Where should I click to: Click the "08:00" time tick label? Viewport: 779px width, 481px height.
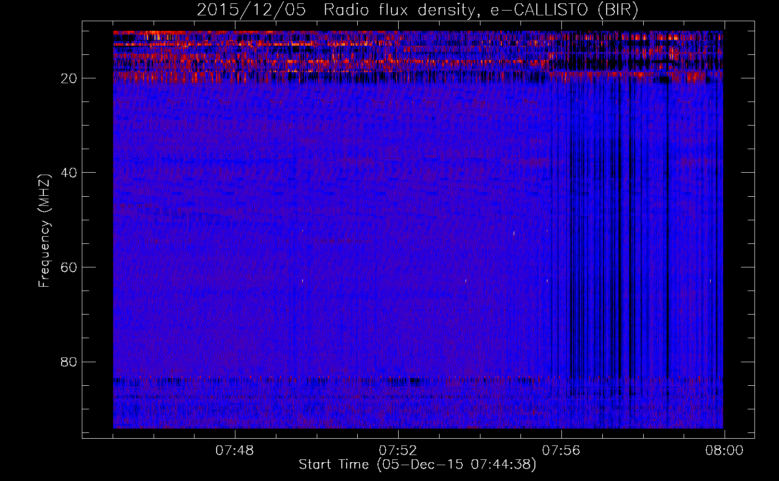pos(725,451)
